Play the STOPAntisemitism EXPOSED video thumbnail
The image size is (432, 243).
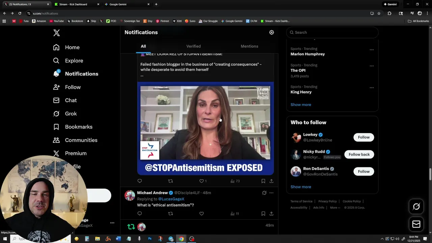[206, 129]
